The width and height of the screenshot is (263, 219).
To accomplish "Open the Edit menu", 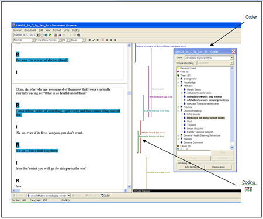I will tap(41, 30).
